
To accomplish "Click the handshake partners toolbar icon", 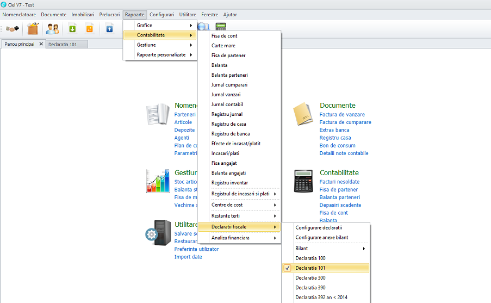I will tap(13, 29).
